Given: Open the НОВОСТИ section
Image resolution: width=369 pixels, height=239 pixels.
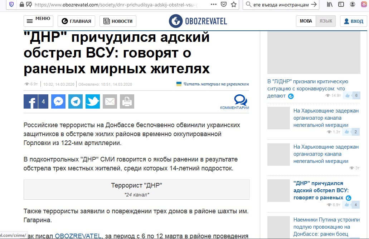Looking at the screenshot, I should tap(118, 21).
